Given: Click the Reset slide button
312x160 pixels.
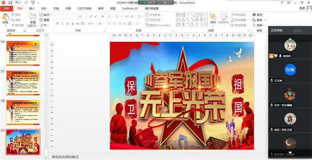Looking at the screenshot, I should 45,20.
